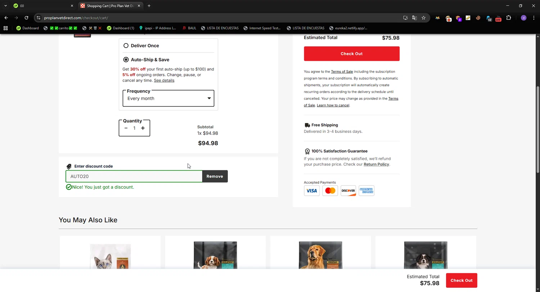Remove the AUTO20 discount code
Screen dimensions: 540x292
215,176
